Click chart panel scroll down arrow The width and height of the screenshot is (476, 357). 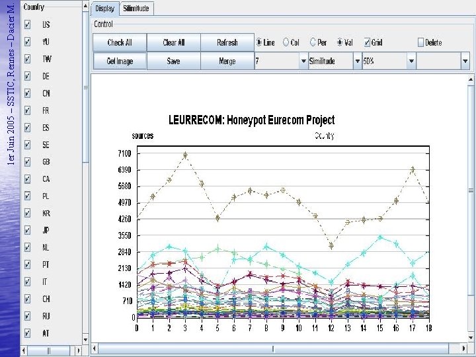click(471, 338)
